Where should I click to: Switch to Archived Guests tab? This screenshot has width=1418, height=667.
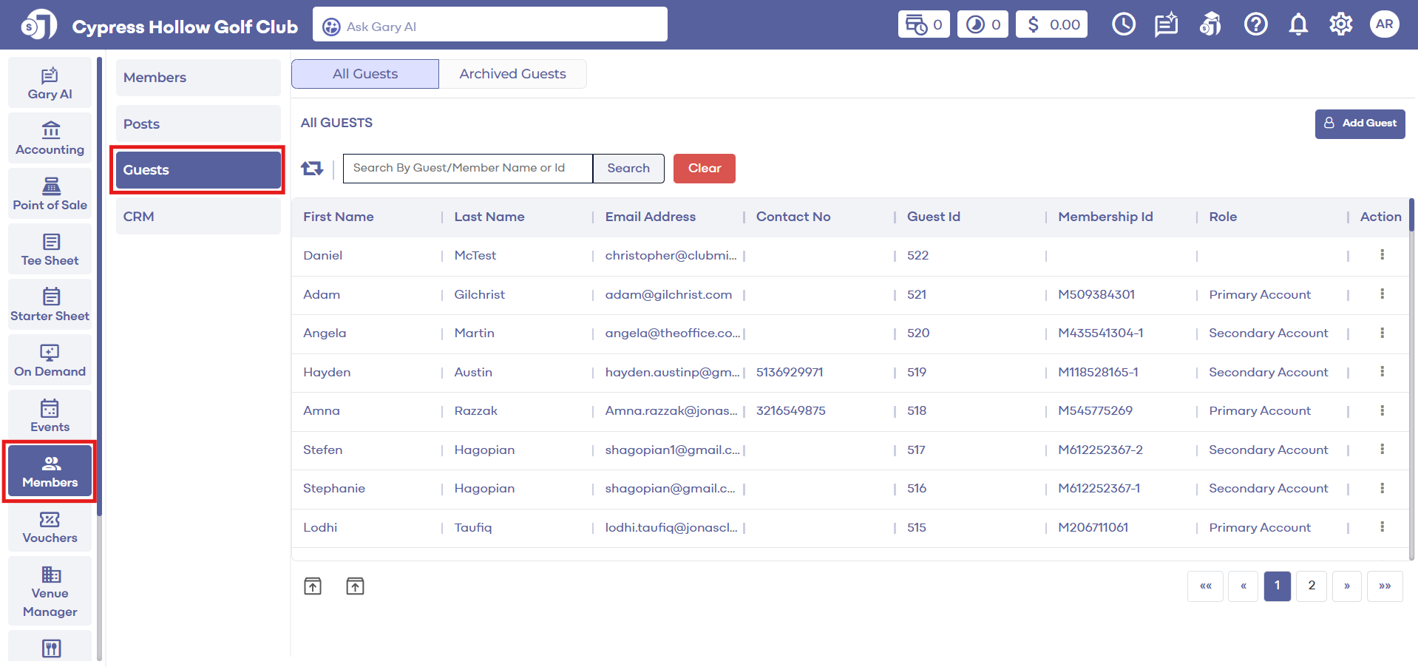tap(512, 74)
